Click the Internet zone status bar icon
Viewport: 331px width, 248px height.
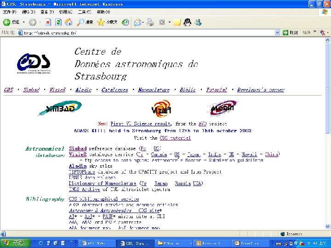point(282,234)
